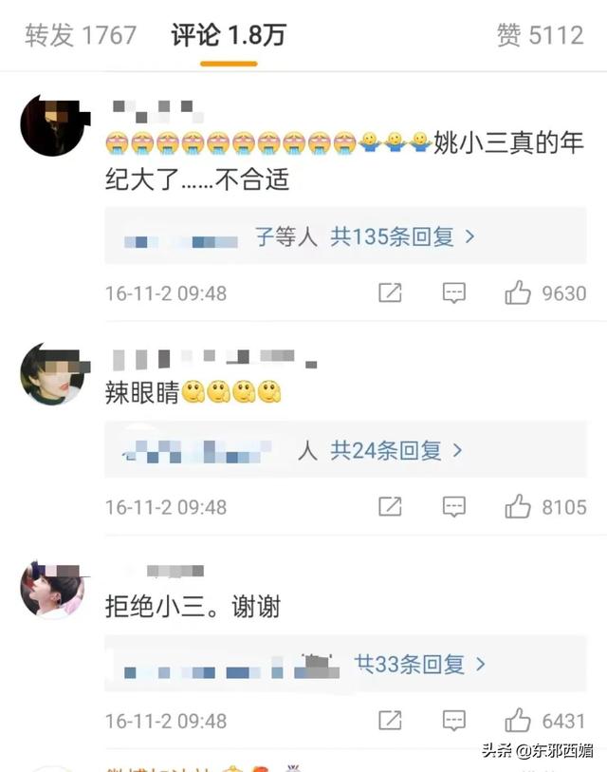607x772 pixels.
Task: Reply to the 拒绝小三。谢谢 comment
Action: 453,721
